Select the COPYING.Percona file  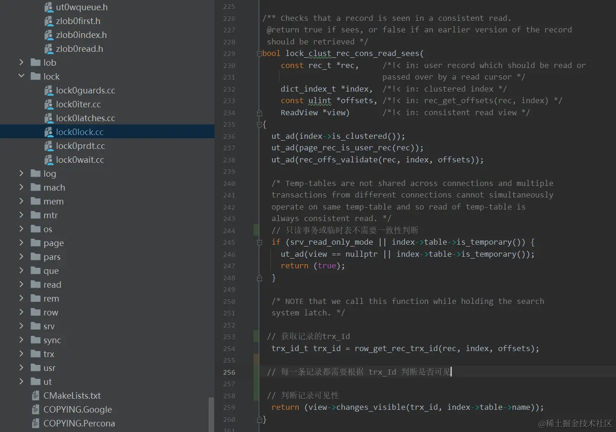[79, 423]
